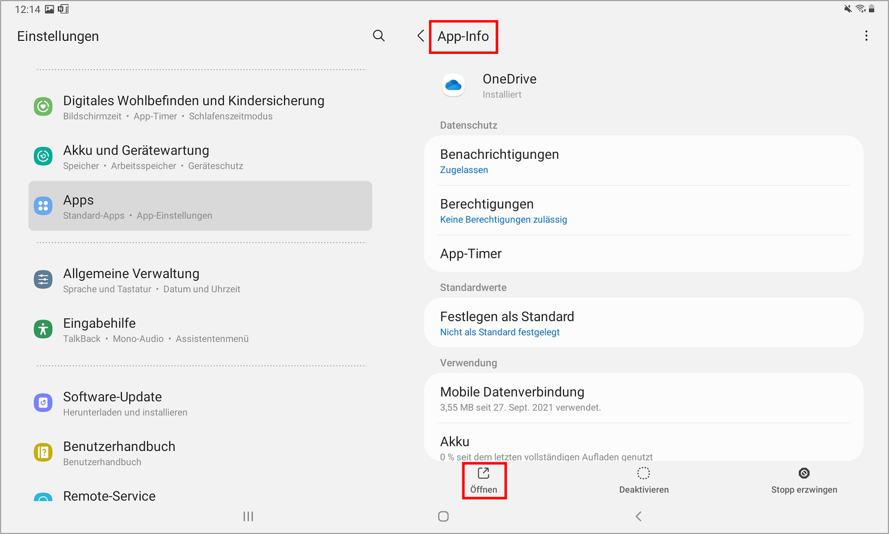Screen dimensions: 889x534
Task: Click the 'Einstellungen' heading
Action: coord(58,36)
